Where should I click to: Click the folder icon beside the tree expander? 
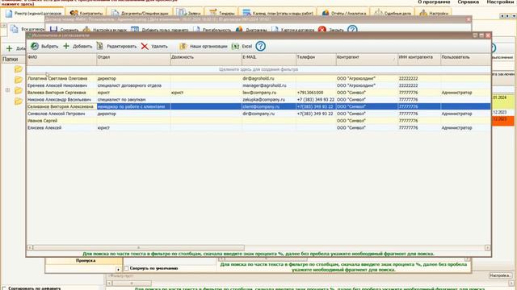(x=19, y=90)
